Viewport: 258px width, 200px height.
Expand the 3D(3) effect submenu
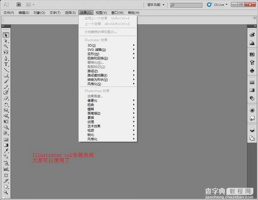[108, 45]
